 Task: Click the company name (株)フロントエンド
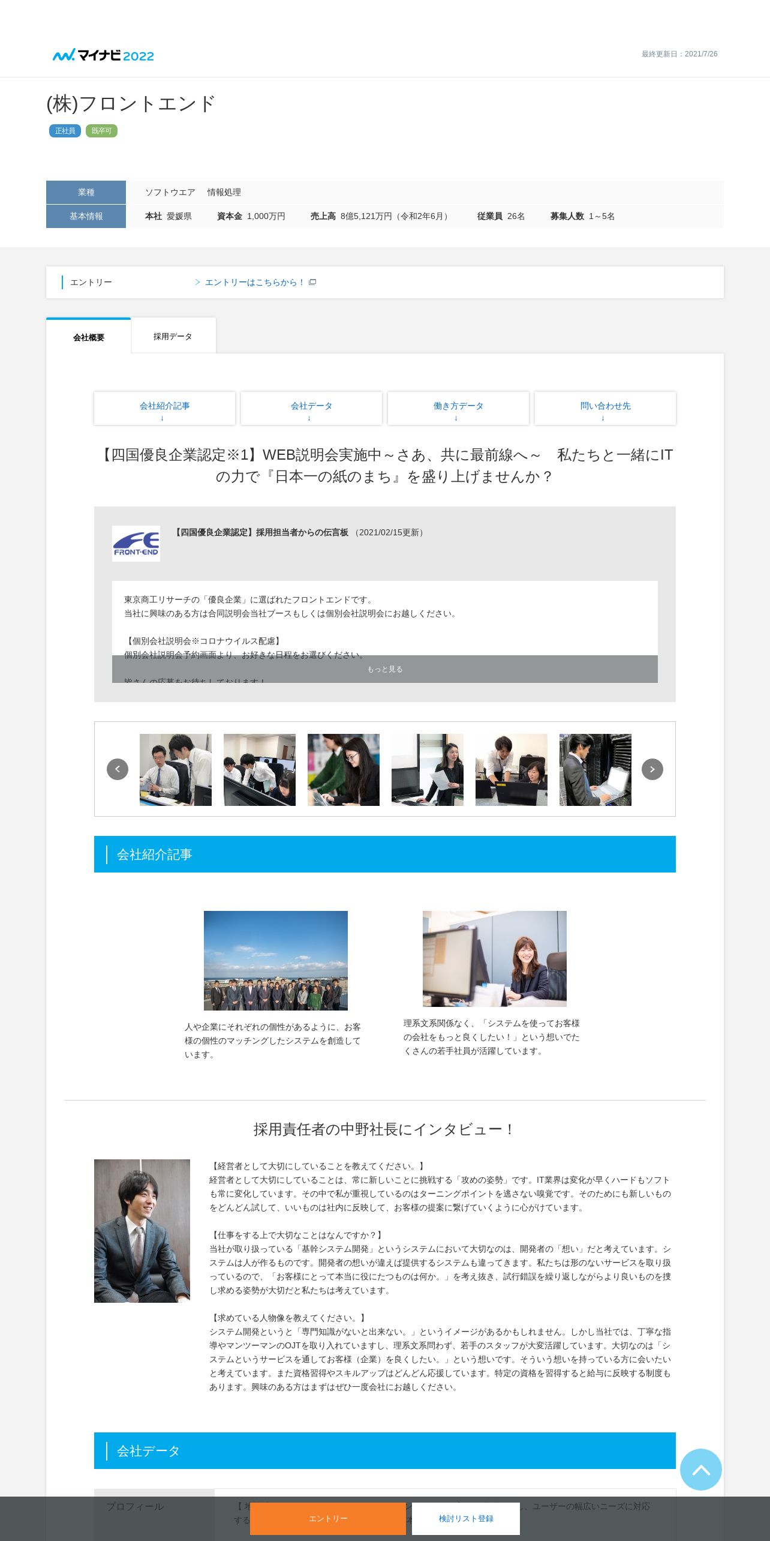[x=131, y=104]
